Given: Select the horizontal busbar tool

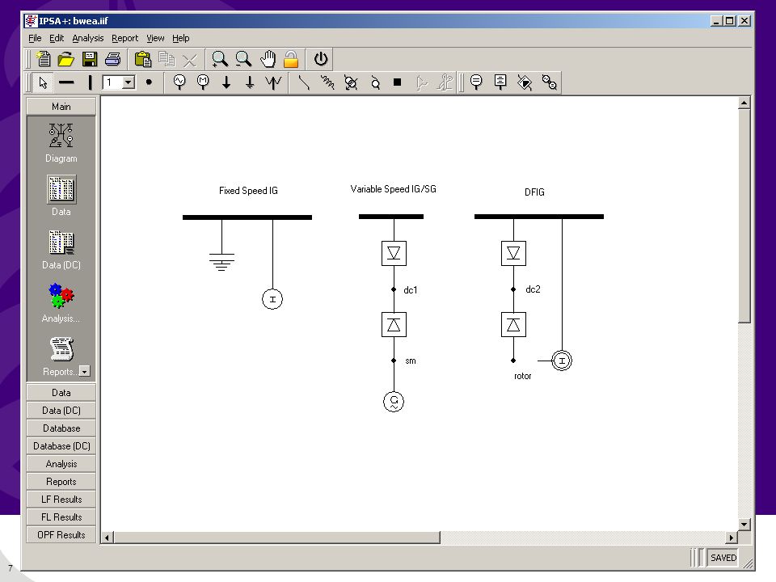Looking at the screenshot, I should click(x=65, y=82).
